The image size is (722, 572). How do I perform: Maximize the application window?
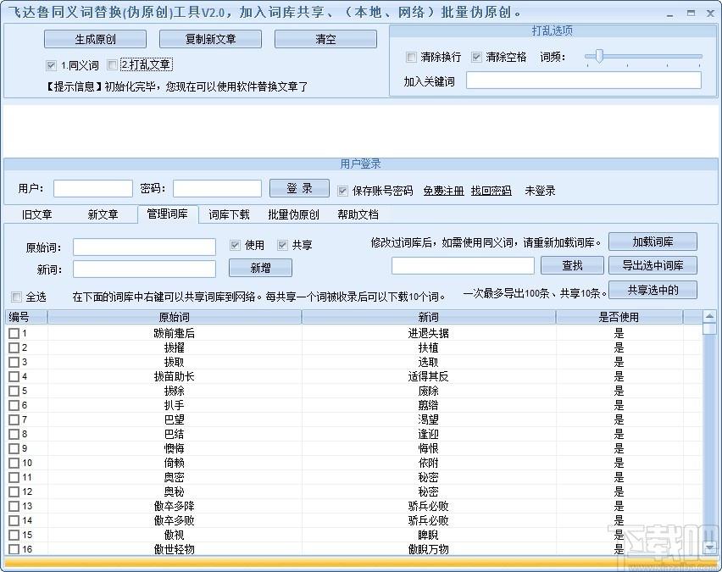[x=691, y=13]
